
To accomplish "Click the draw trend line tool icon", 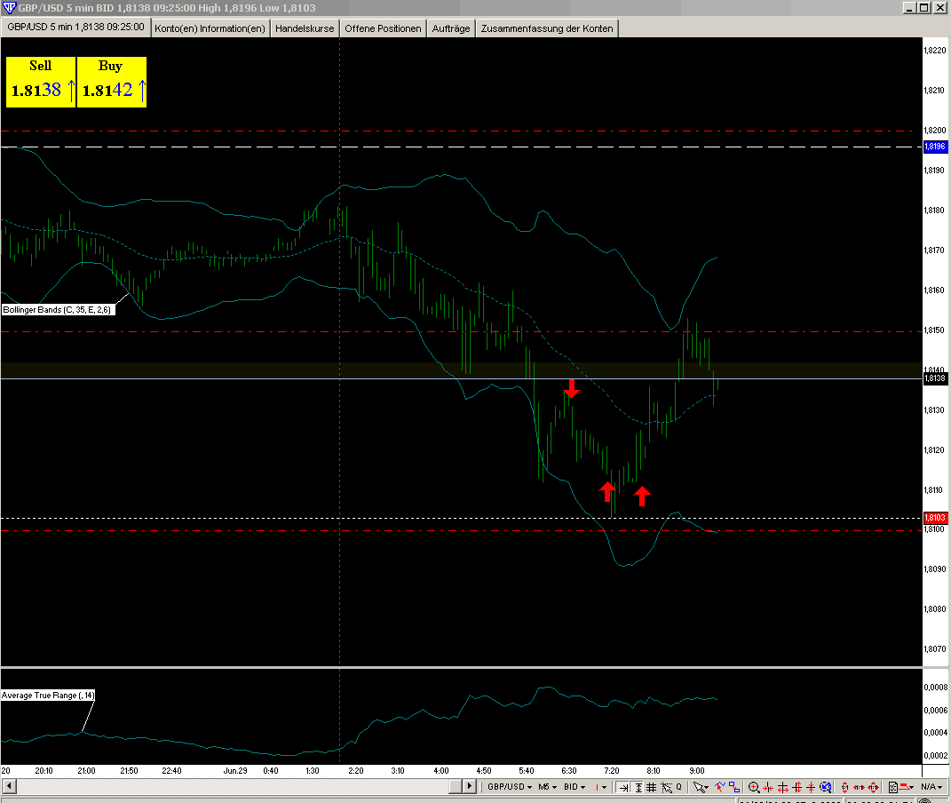I will tap(719, 787).
